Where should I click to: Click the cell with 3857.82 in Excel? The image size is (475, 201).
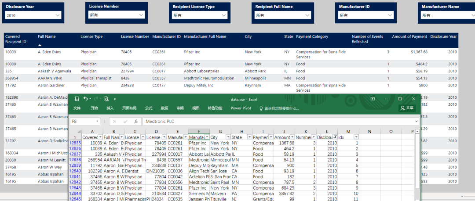(x=284, y=194)
